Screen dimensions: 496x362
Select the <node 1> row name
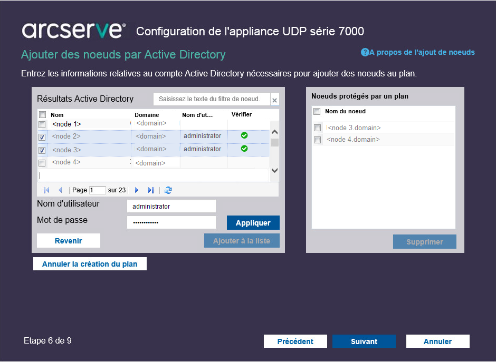click(x=66, y=124)
